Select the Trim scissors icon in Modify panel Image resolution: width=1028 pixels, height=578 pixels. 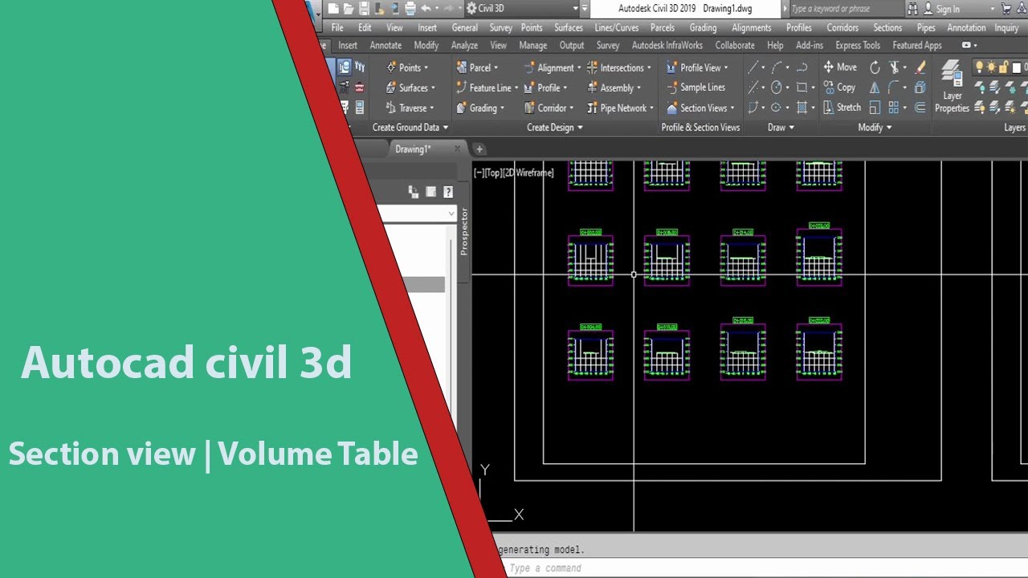click(894, 67)
